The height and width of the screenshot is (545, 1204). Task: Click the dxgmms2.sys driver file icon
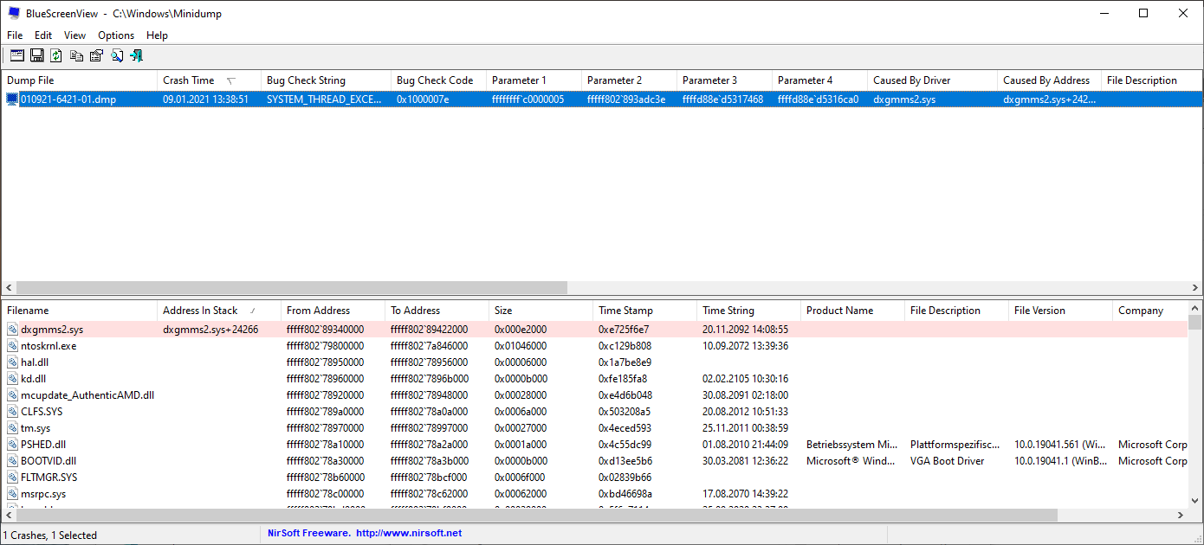coord(12,329)
